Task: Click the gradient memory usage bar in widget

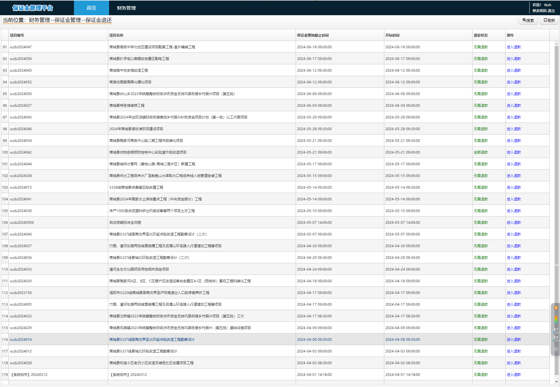Action: pyautogui.click(x=556, y=319)
